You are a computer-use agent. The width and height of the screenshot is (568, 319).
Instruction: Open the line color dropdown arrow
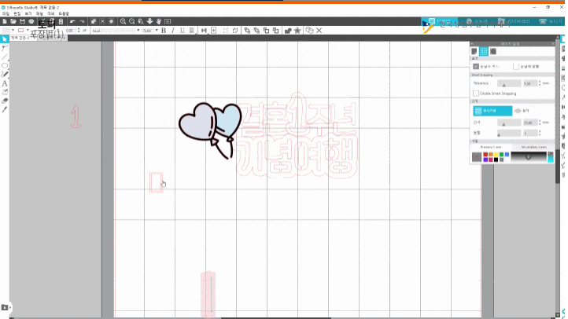click(28, 31)
